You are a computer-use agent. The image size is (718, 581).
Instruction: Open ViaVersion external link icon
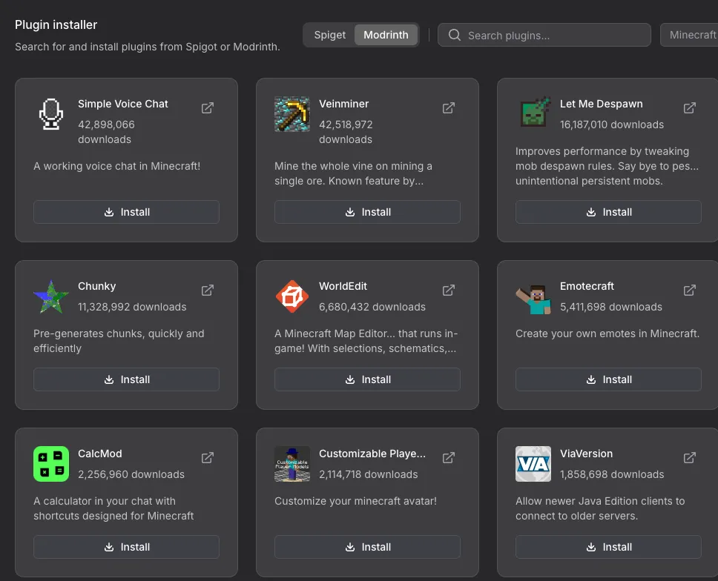coord(690,457)
